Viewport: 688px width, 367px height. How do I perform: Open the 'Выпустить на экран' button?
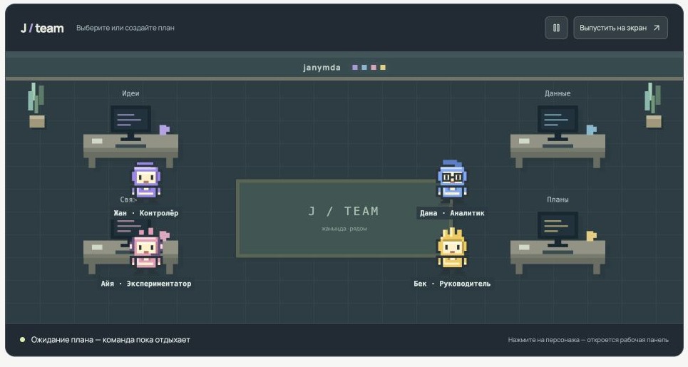pyautogui.click(x=620, y=28)
